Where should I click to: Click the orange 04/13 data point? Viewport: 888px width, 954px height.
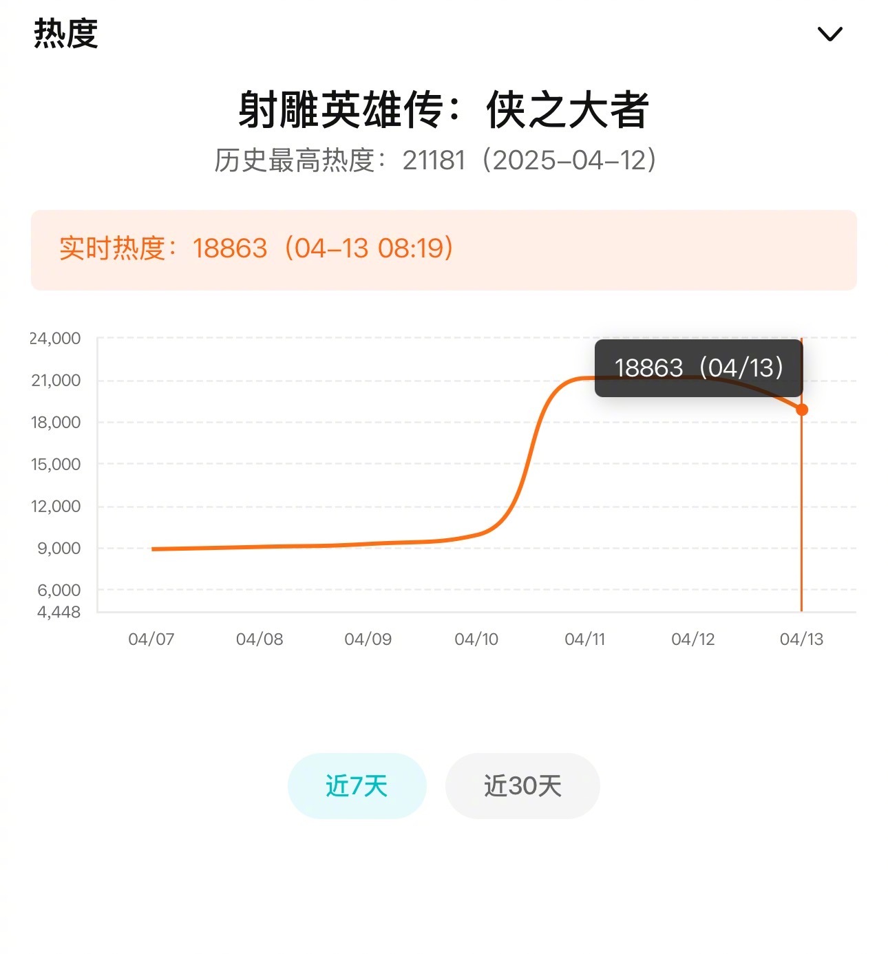tap(802, 410)
